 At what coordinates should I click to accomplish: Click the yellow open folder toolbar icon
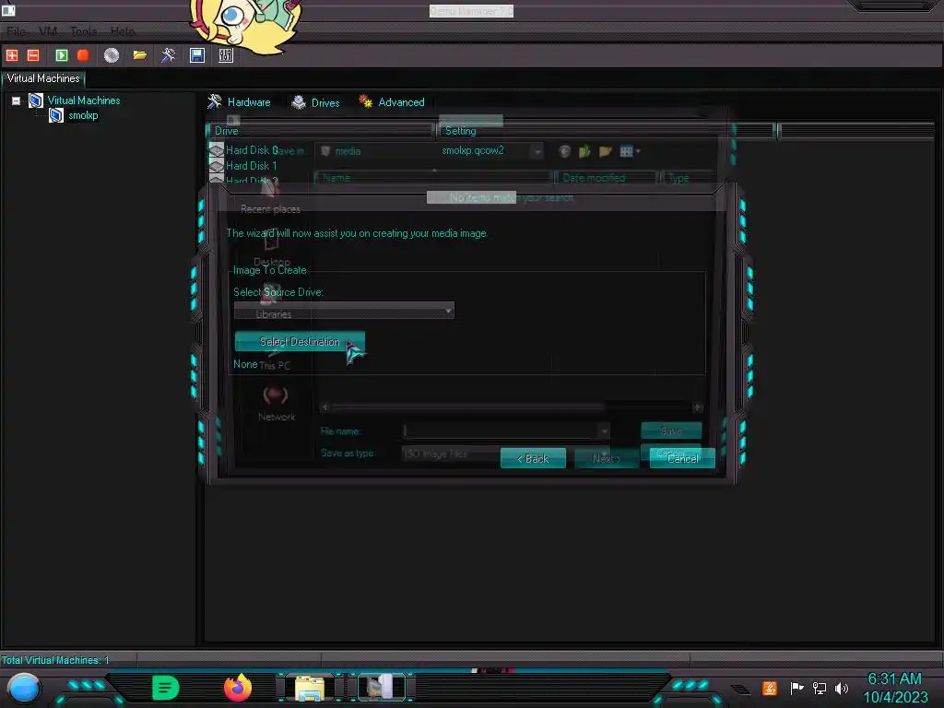tap(140, 55)
